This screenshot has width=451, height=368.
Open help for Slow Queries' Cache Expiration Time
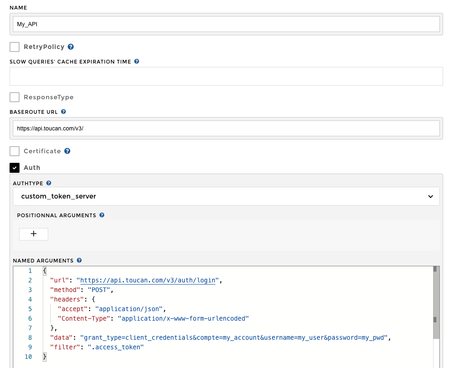137,61
